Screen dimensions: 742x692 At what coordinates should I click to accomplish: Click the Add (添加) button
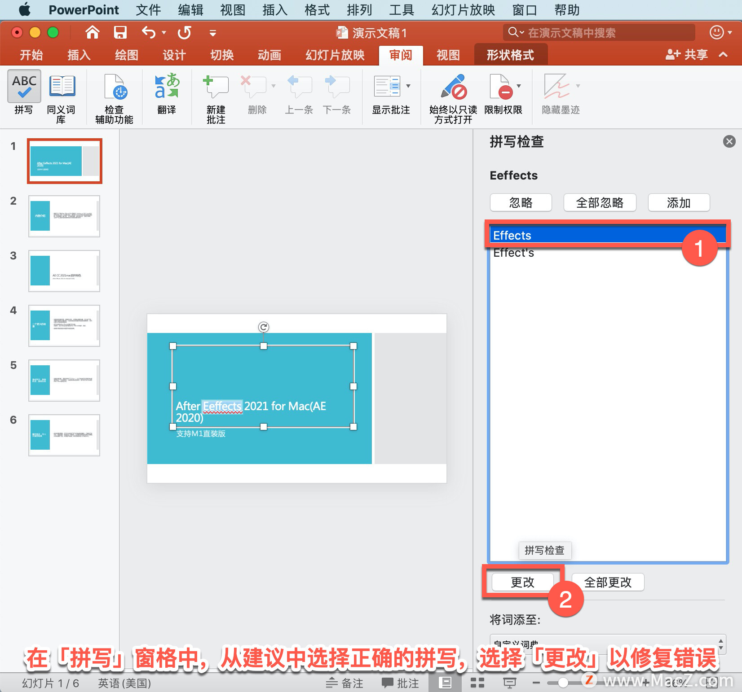(679, 202)
